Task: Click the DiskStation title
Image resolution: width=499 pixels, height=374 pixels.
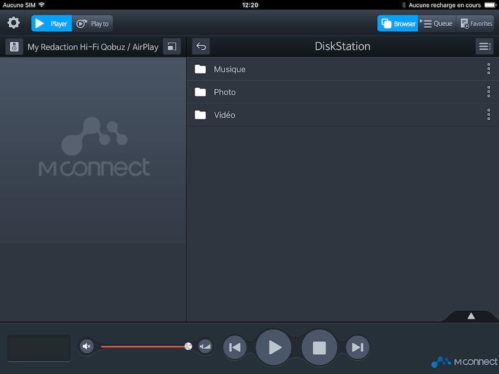Action: [x=342, y=46]
